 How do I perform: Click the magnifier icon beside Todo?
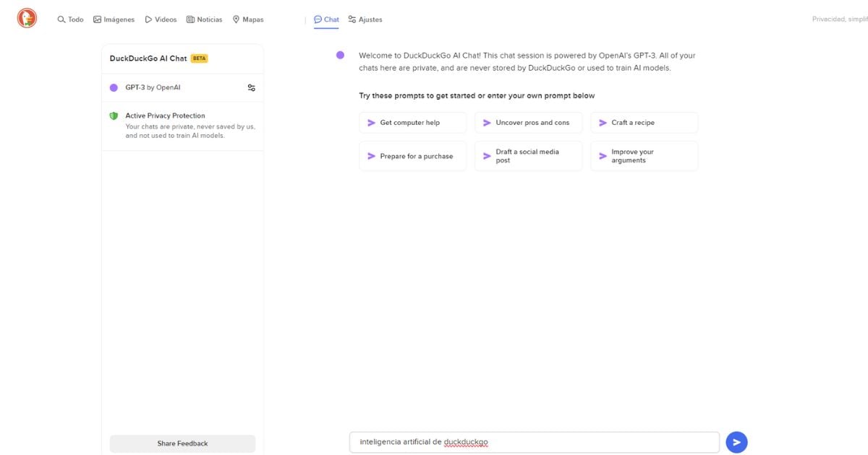click(x=61, y=19)
